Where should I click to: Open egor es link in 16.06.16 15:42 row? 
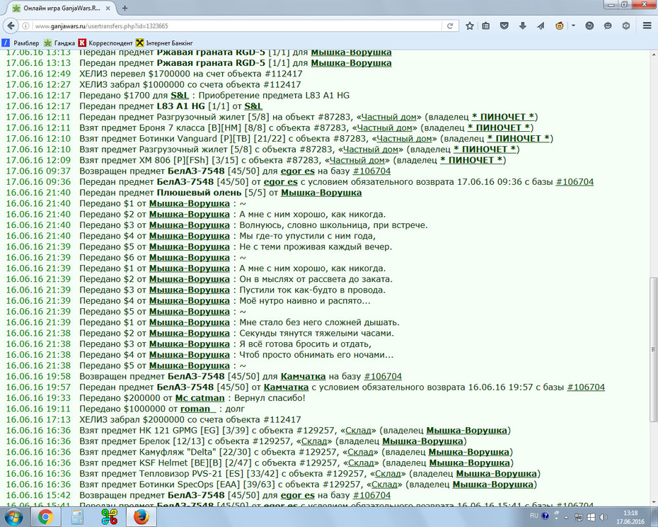(298, 496)
